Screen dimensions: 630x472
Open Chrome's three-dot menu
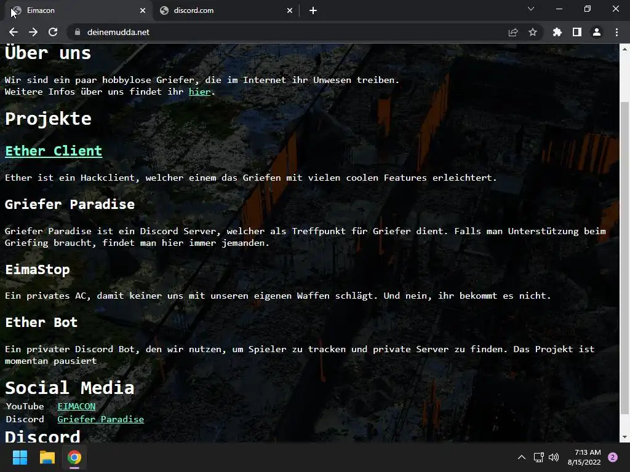tap(616, 32)
